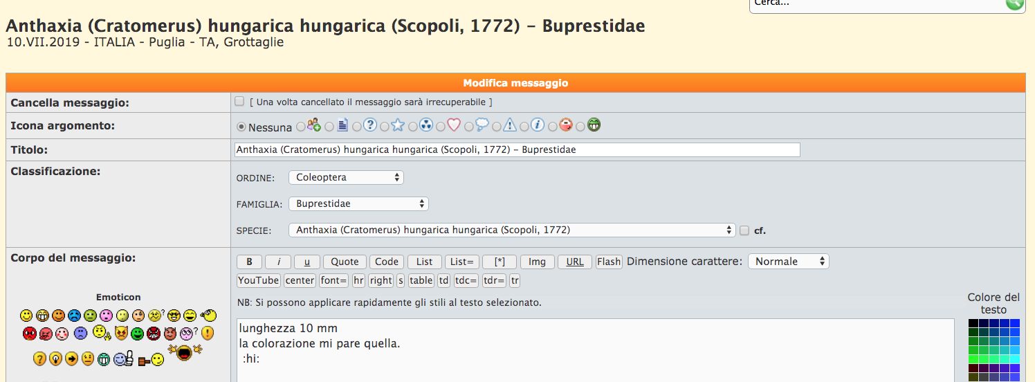Insert the orange question mark emoticon
Viewport: 1035px width, 382px height.
point(39,359)
